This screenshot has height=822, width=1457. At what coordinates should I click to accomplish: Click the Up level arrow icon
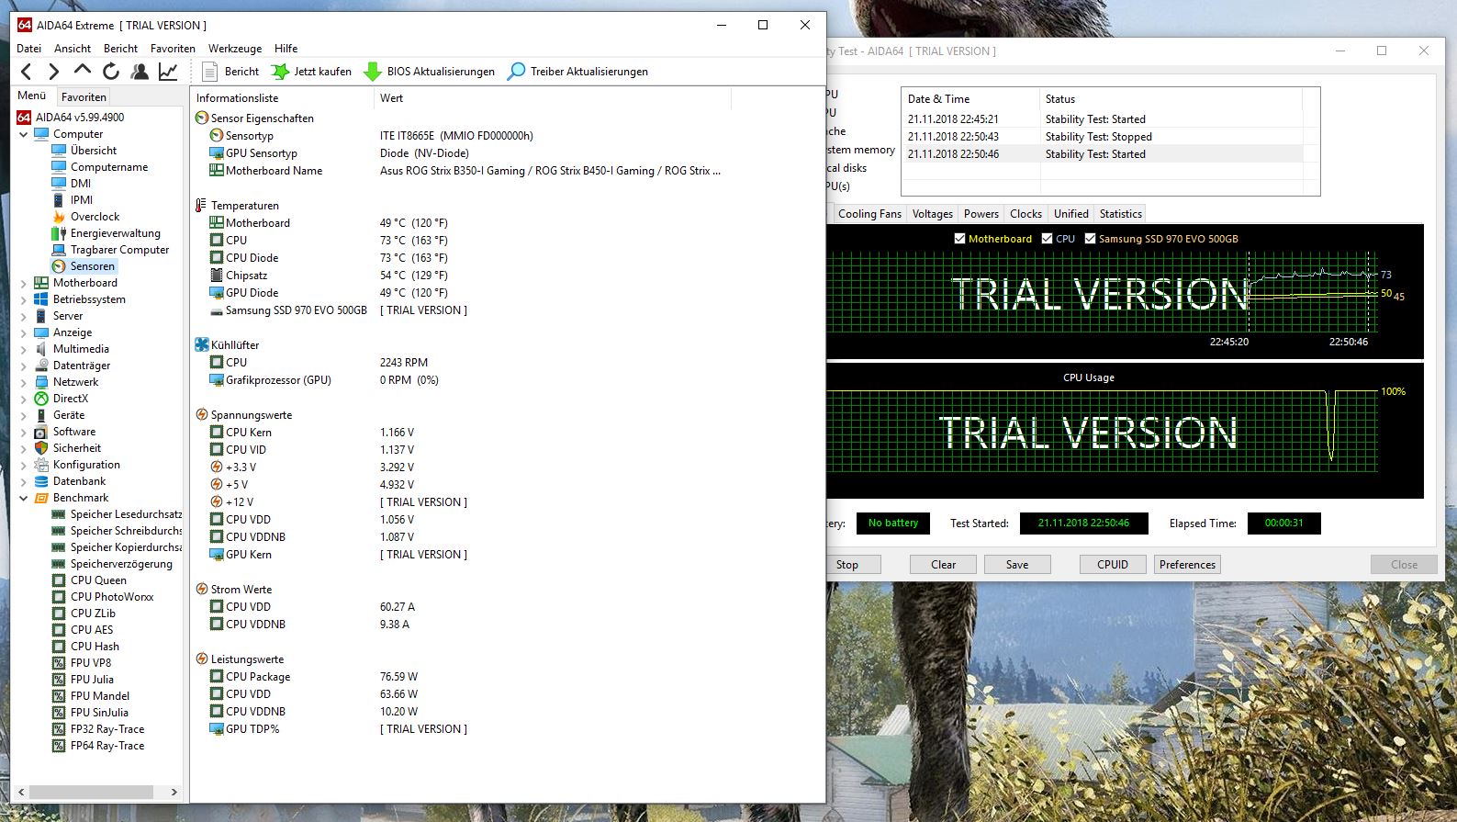point(83,70)
